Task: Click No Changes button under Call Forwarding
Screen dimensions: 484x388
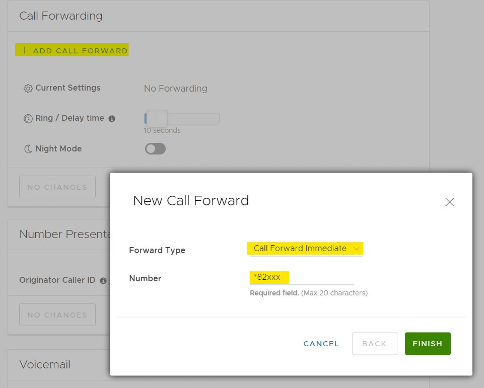Action: coord(57,187)
